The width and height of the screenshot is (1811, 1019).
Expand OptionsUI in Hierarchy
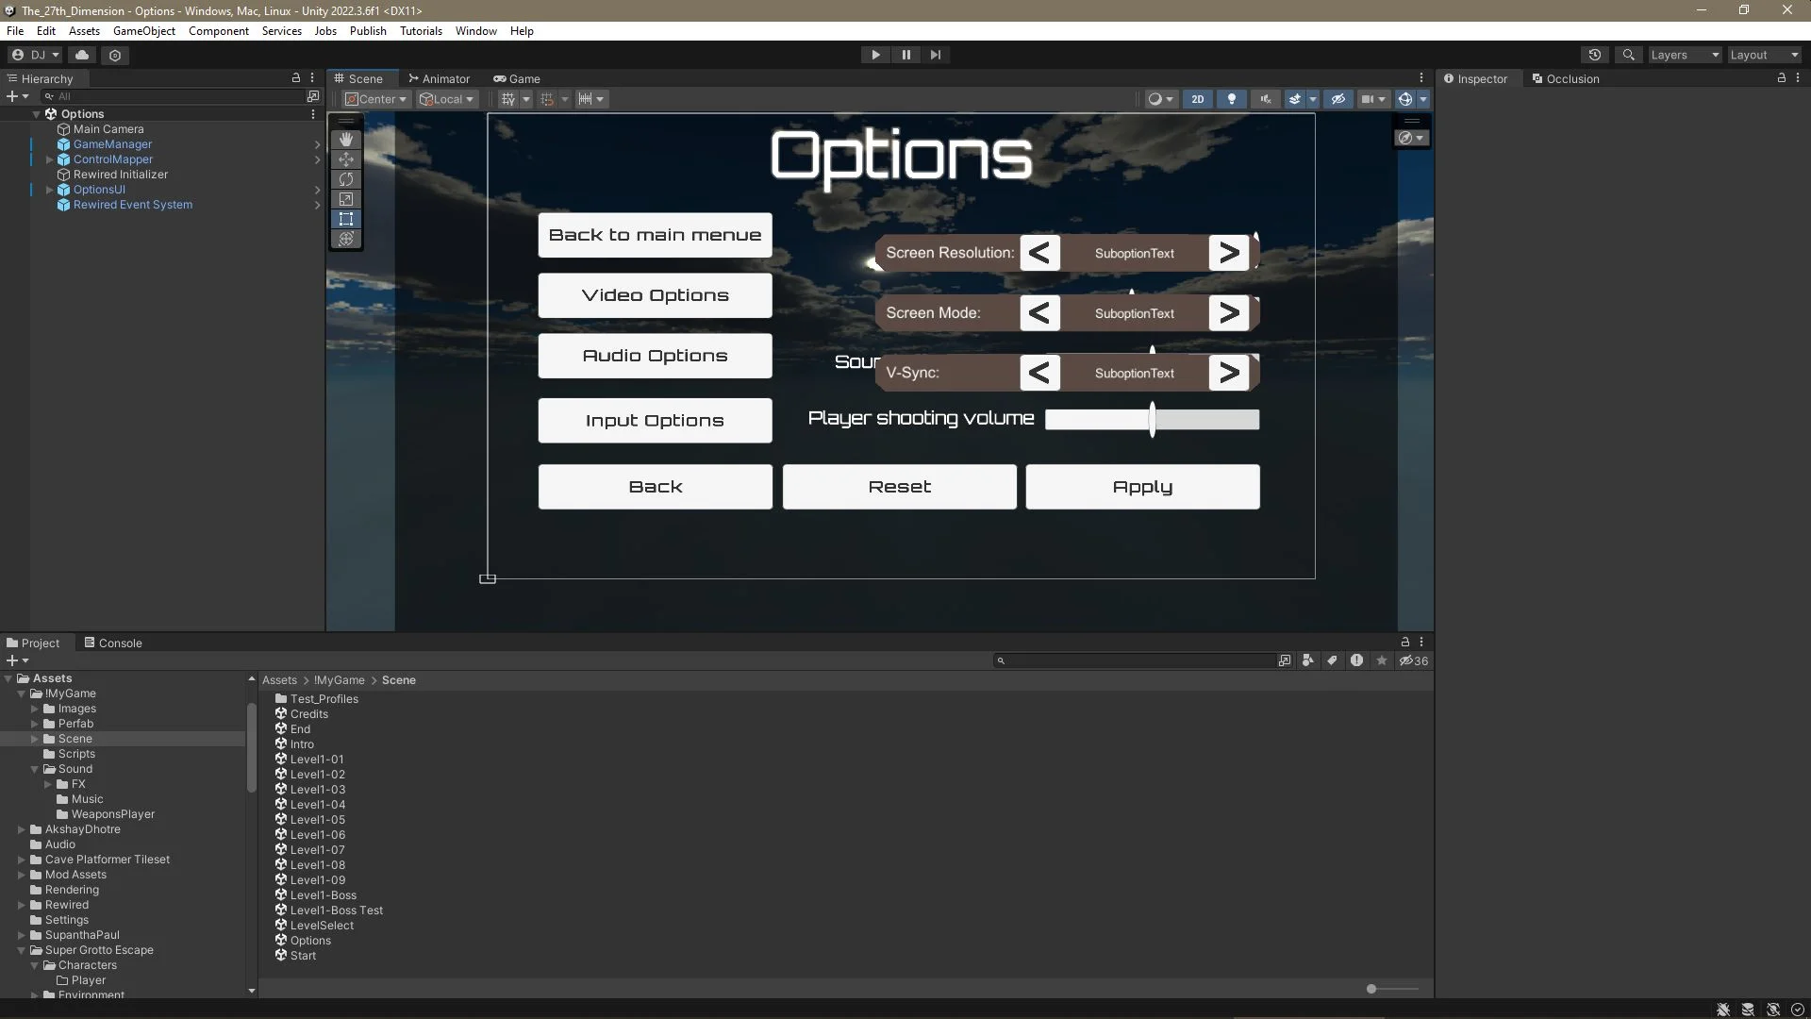click(x=49, y=190)
